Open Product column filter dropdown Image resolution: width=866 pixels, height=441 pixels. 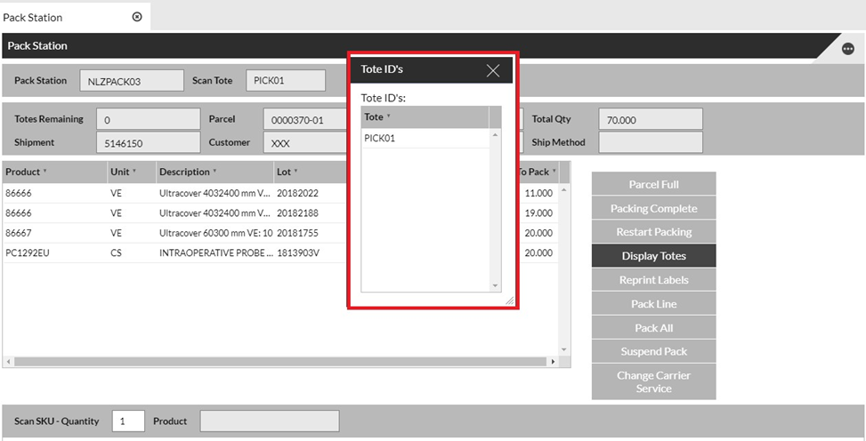click(x=45, y=172)
